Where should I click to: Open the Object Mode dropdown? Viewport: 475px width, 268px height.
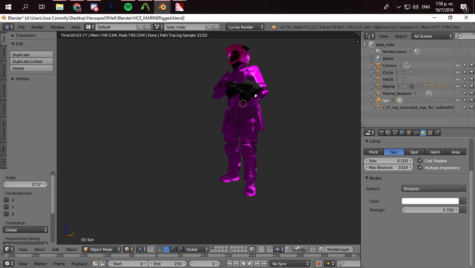pos(102,249)
